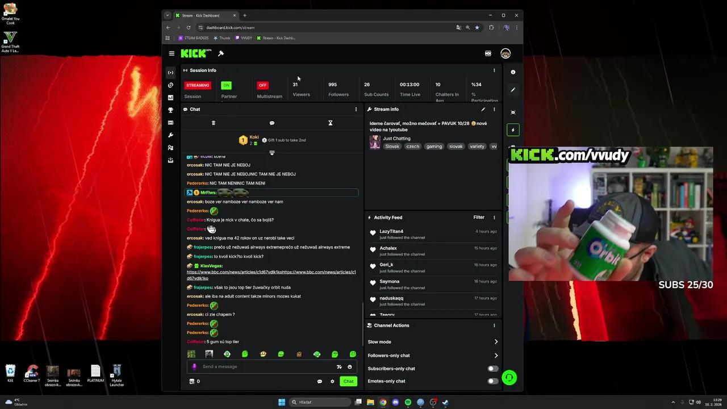Edit Stream info with the pencil icon
Image resolution: width=727 pixels, height=409 pixels.
point(483,109)
